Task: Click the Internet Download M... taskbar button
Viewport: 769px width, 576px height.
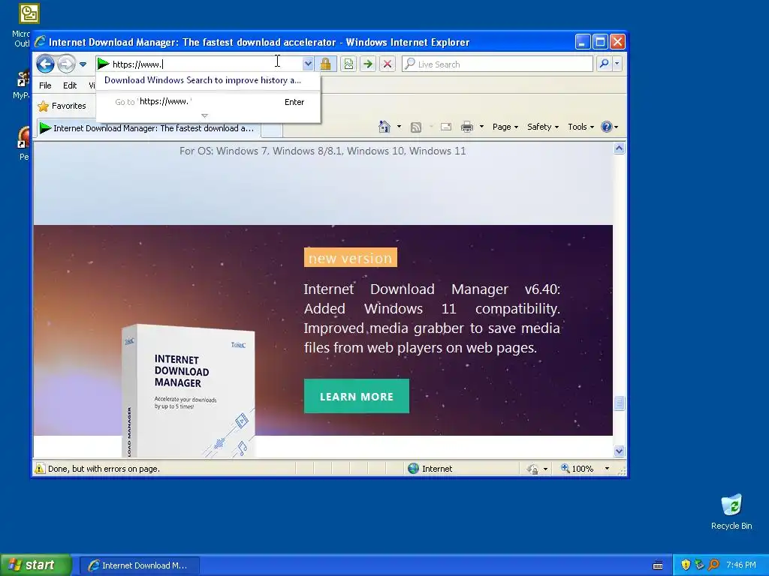Action: pyautogui.click(x=139, y=565)
